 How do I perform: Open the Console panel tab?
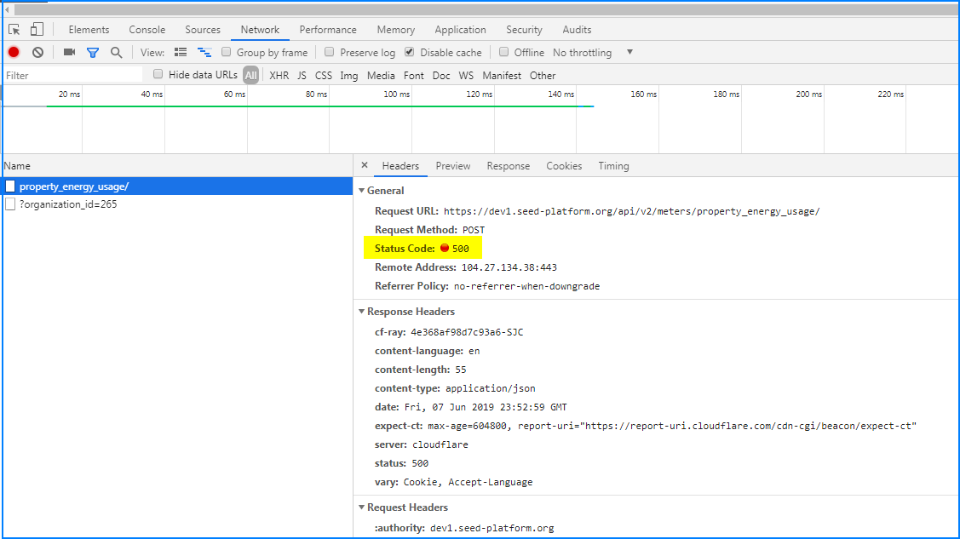pos(147,29)
